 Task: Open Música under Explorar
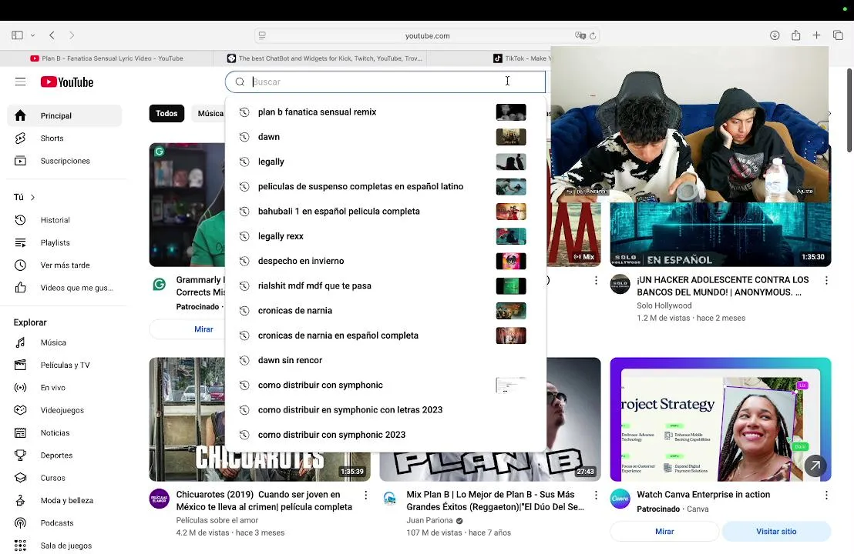pos(64,342)
